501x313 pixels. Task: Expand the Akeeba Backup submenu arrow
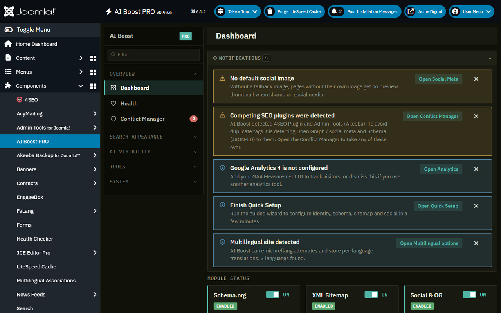[95, 155]
